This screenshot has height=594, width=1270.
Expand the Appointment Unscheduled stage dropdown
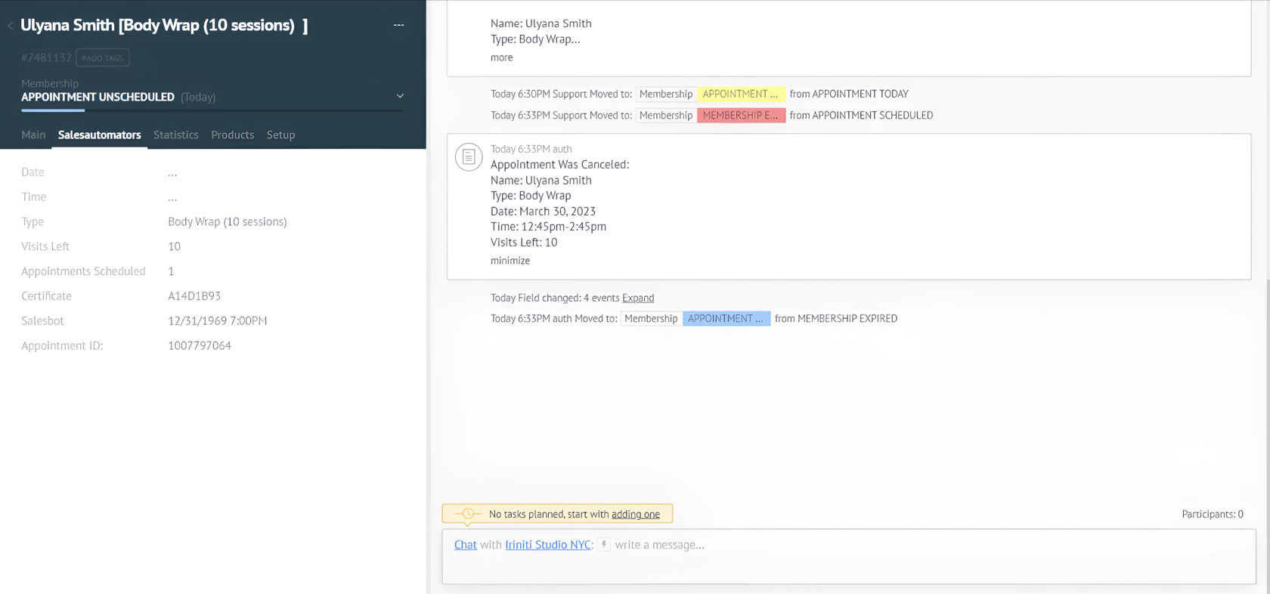click(x=400, y=96)
